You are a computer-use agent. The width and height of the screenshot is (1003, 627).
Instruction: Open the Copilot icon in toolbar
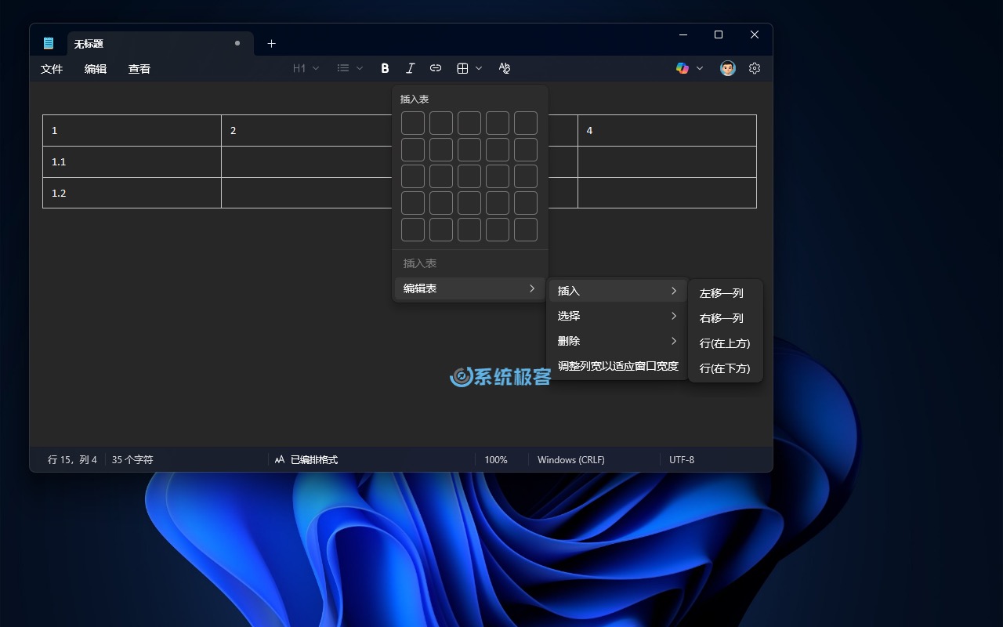coord(683,68)
